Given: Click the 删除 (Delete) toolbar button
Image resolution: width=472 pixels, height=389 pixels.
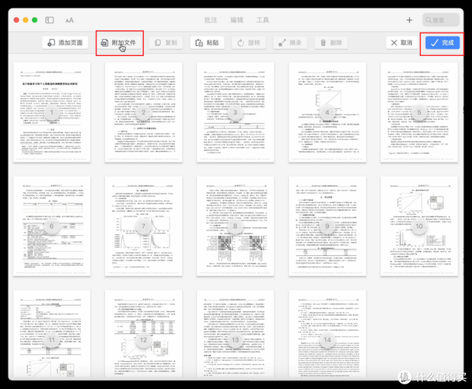Looking at the screenshot, I should (331, 43).
